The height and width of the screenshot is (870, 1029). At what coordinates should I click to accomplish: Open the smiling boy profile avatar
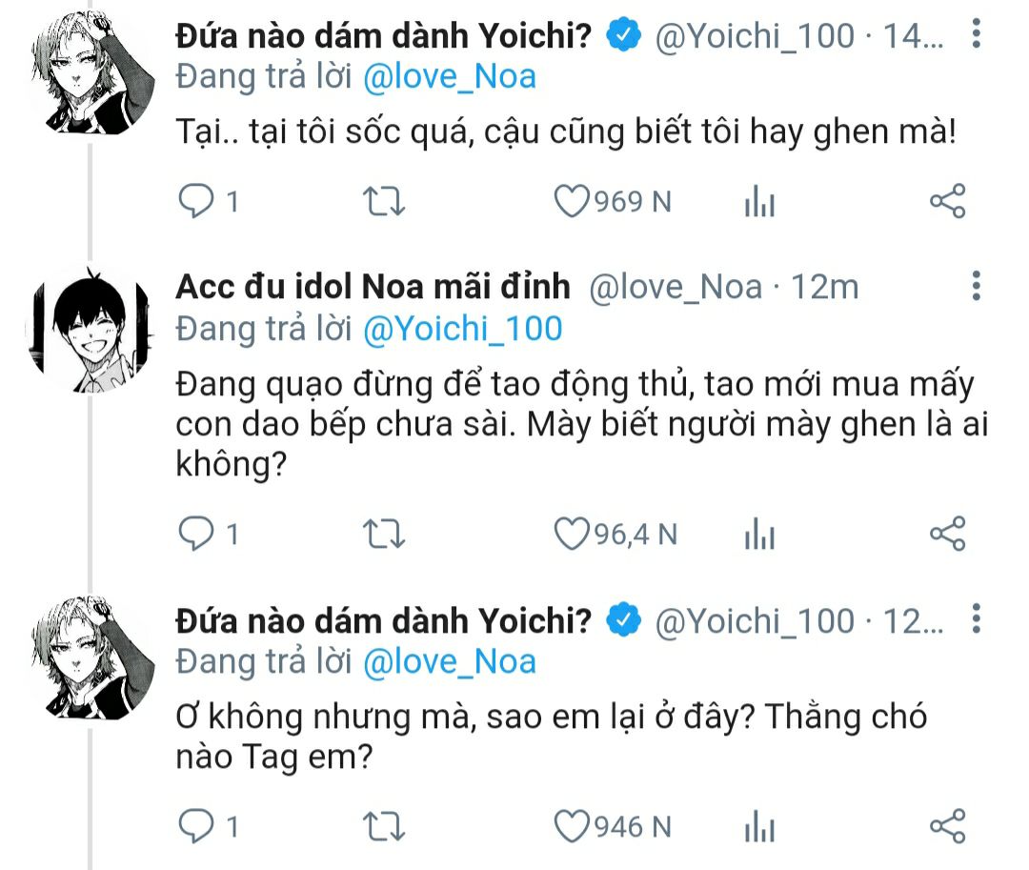click(x=89, y=329)
